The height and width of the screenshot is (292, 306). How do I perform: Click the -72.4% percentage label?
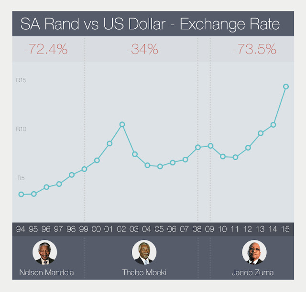click(x=45, y=49)
